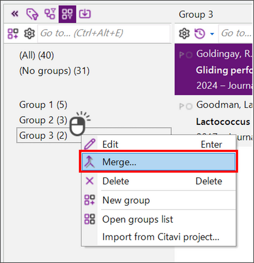Open the reference list settings gear
Image resolution: width=254 pixels, height=263 pixels.
(x=184, y=33)
